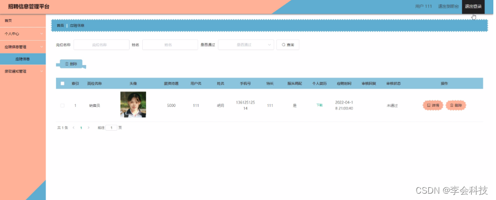Click the 审核状态 column header
Viewport: 496px width, 200px height.
coord(393,84)
